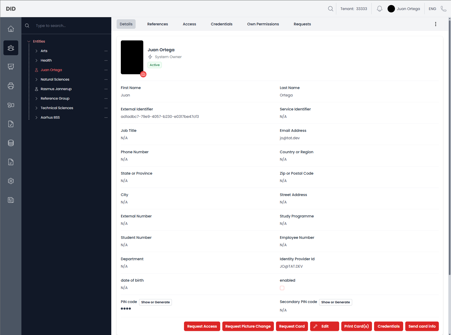Click the top bar search magnifier icon

tap(330, 9)
